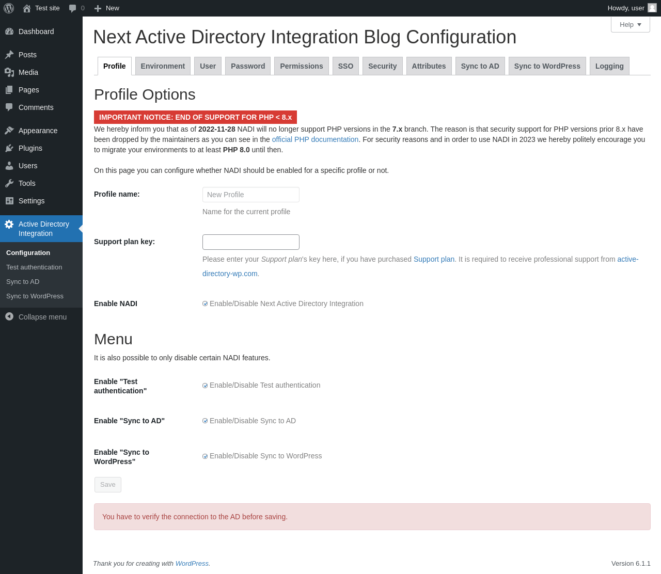Viewport: 661px width, 574px height.
Task: Open the comments bubble icon in the admin bar
Action: pos(73,8)
